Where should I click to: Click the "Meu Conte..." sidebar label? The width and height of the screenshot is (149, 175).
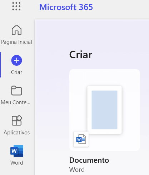16,102
